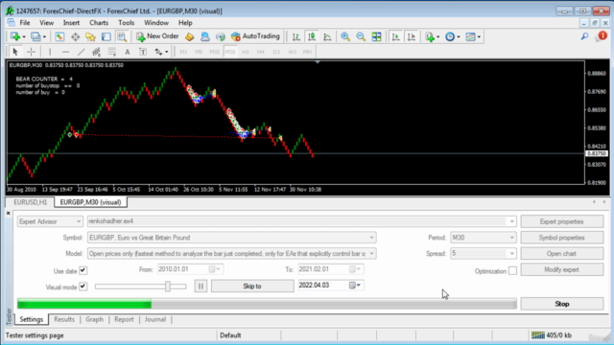Toggle the Data Window crosshair icon
Viewport: 614px width, 345px height.
[x=75, y=36]
